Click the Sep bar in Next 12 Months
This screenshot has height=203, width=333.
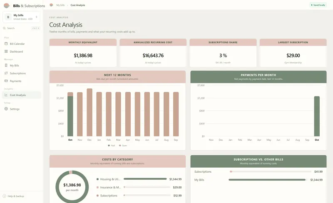tap(176, 114)
